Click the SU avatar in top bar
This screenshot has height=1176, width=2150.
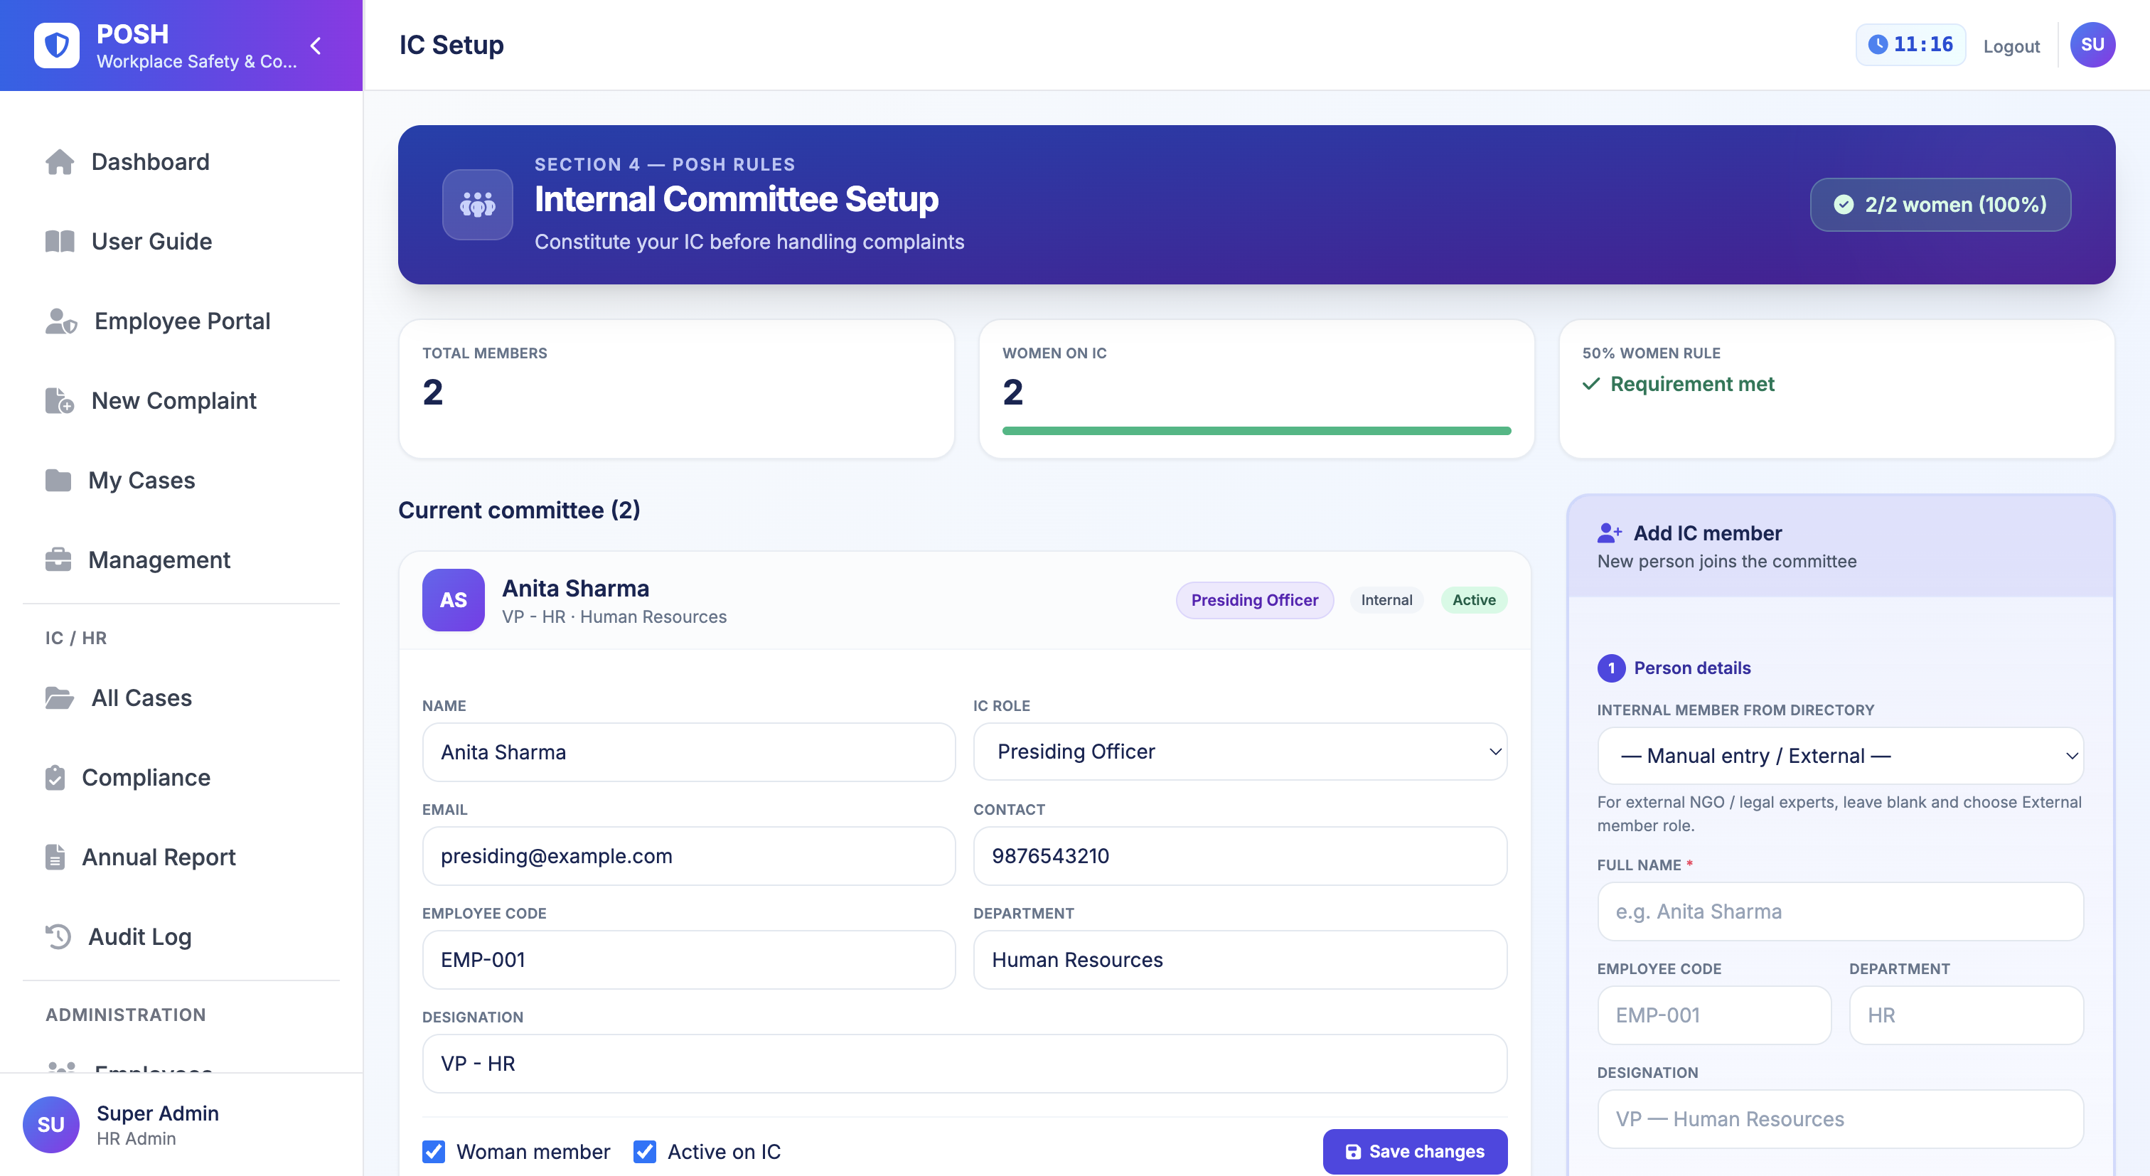tap(2092, 45)
